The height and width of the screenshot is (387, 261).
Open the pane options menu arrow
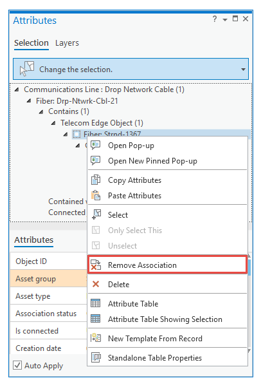tap(225, 20)
